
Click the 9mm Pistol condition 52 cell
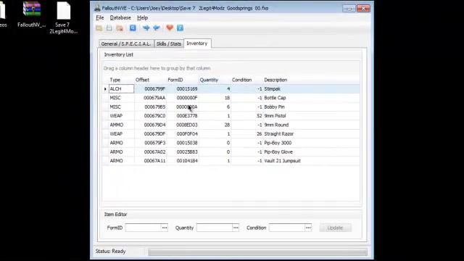pyautogui.click(x=247, y=116)
